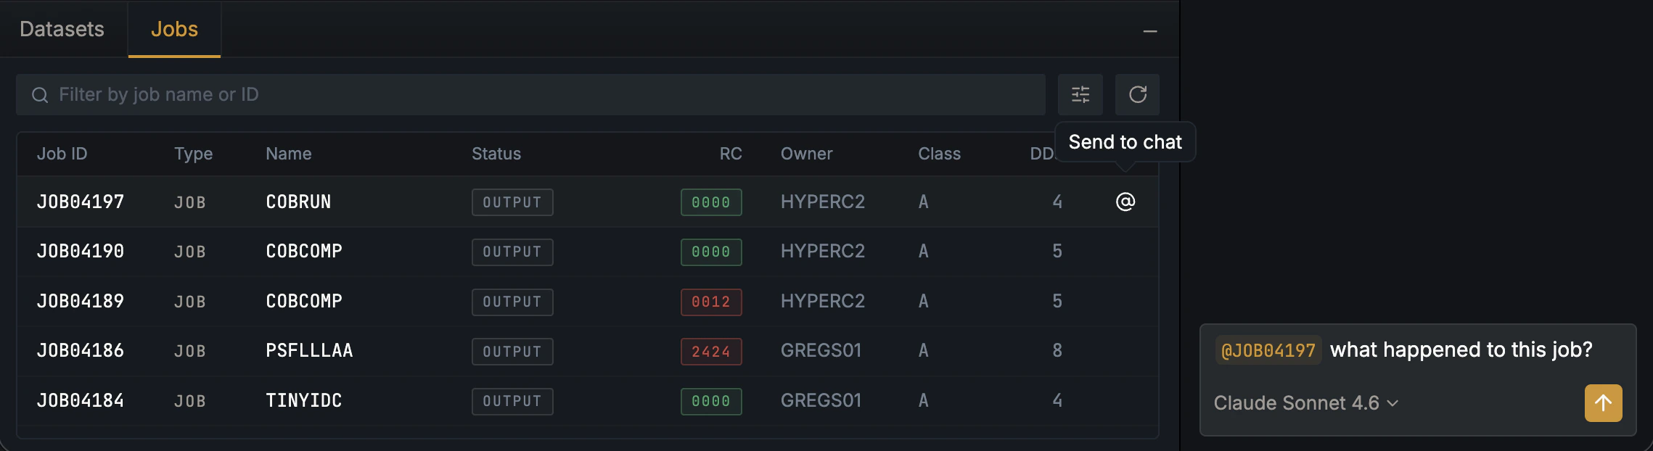1653x451 pixels.
Task: Sort by Name column header
Action: coord(288,154)
